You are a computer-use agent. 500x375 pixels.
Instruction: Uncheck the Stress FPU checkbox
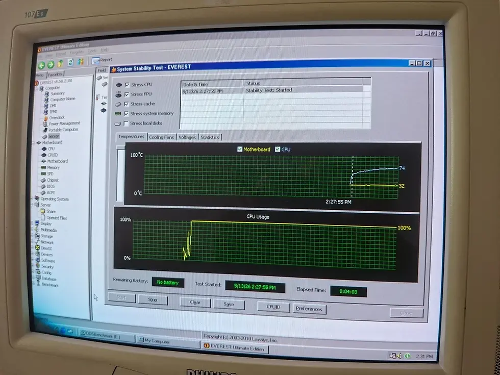(x=127, y=94)
